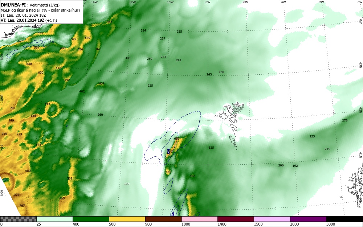Click the CAPE value '461'

pyautogui.click(x=98, y=49)
